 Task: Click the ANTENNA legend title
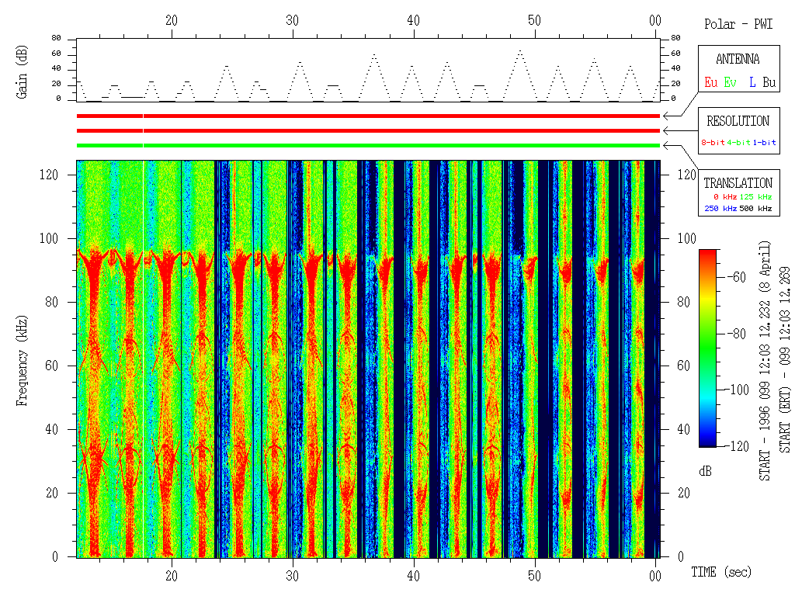738,59
